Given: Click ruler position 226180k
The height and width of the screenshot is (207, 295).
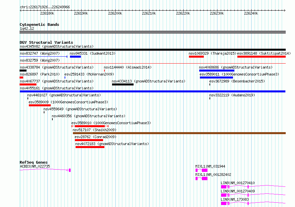Looking at the screenshot, I should pos(47,13).
